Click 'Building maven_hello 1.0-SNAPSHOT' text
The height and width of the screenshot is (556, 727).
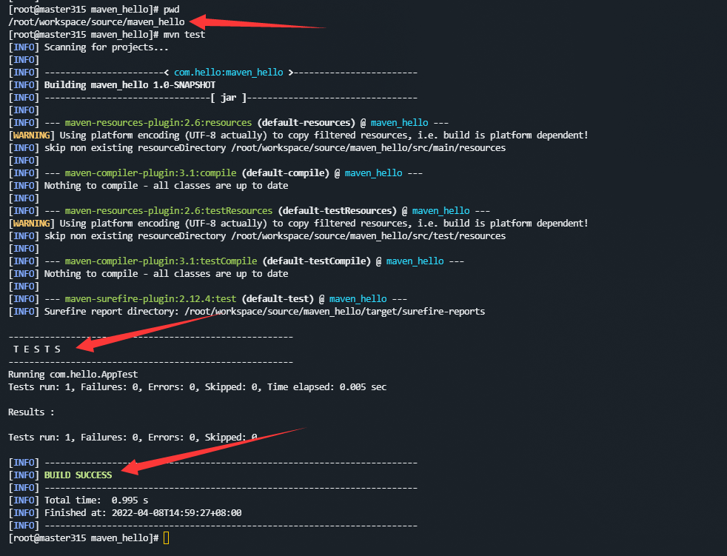pos(130,85)
